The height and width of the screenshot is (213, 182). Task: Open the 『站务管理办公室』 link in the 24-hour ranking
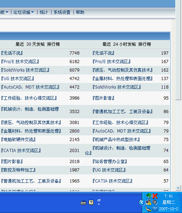tap(110, 162)
